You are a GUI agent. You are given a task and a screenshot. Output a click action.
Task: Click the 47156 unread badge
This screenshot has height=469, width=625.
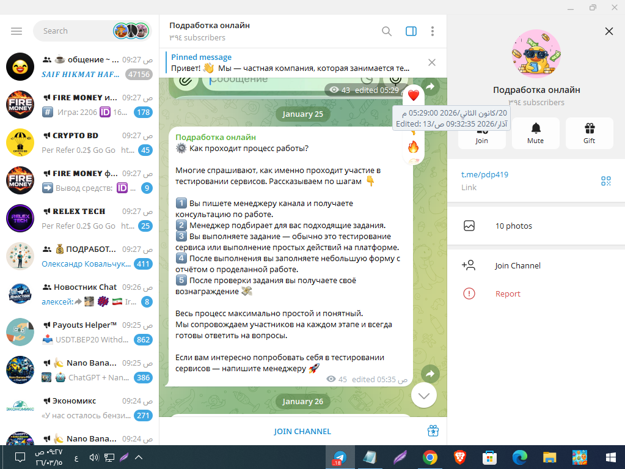point(139,74)
